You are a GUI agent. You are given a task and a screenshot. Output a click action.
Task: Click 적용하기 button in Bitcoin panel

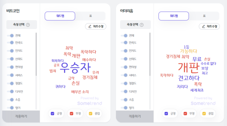(21, 116)
